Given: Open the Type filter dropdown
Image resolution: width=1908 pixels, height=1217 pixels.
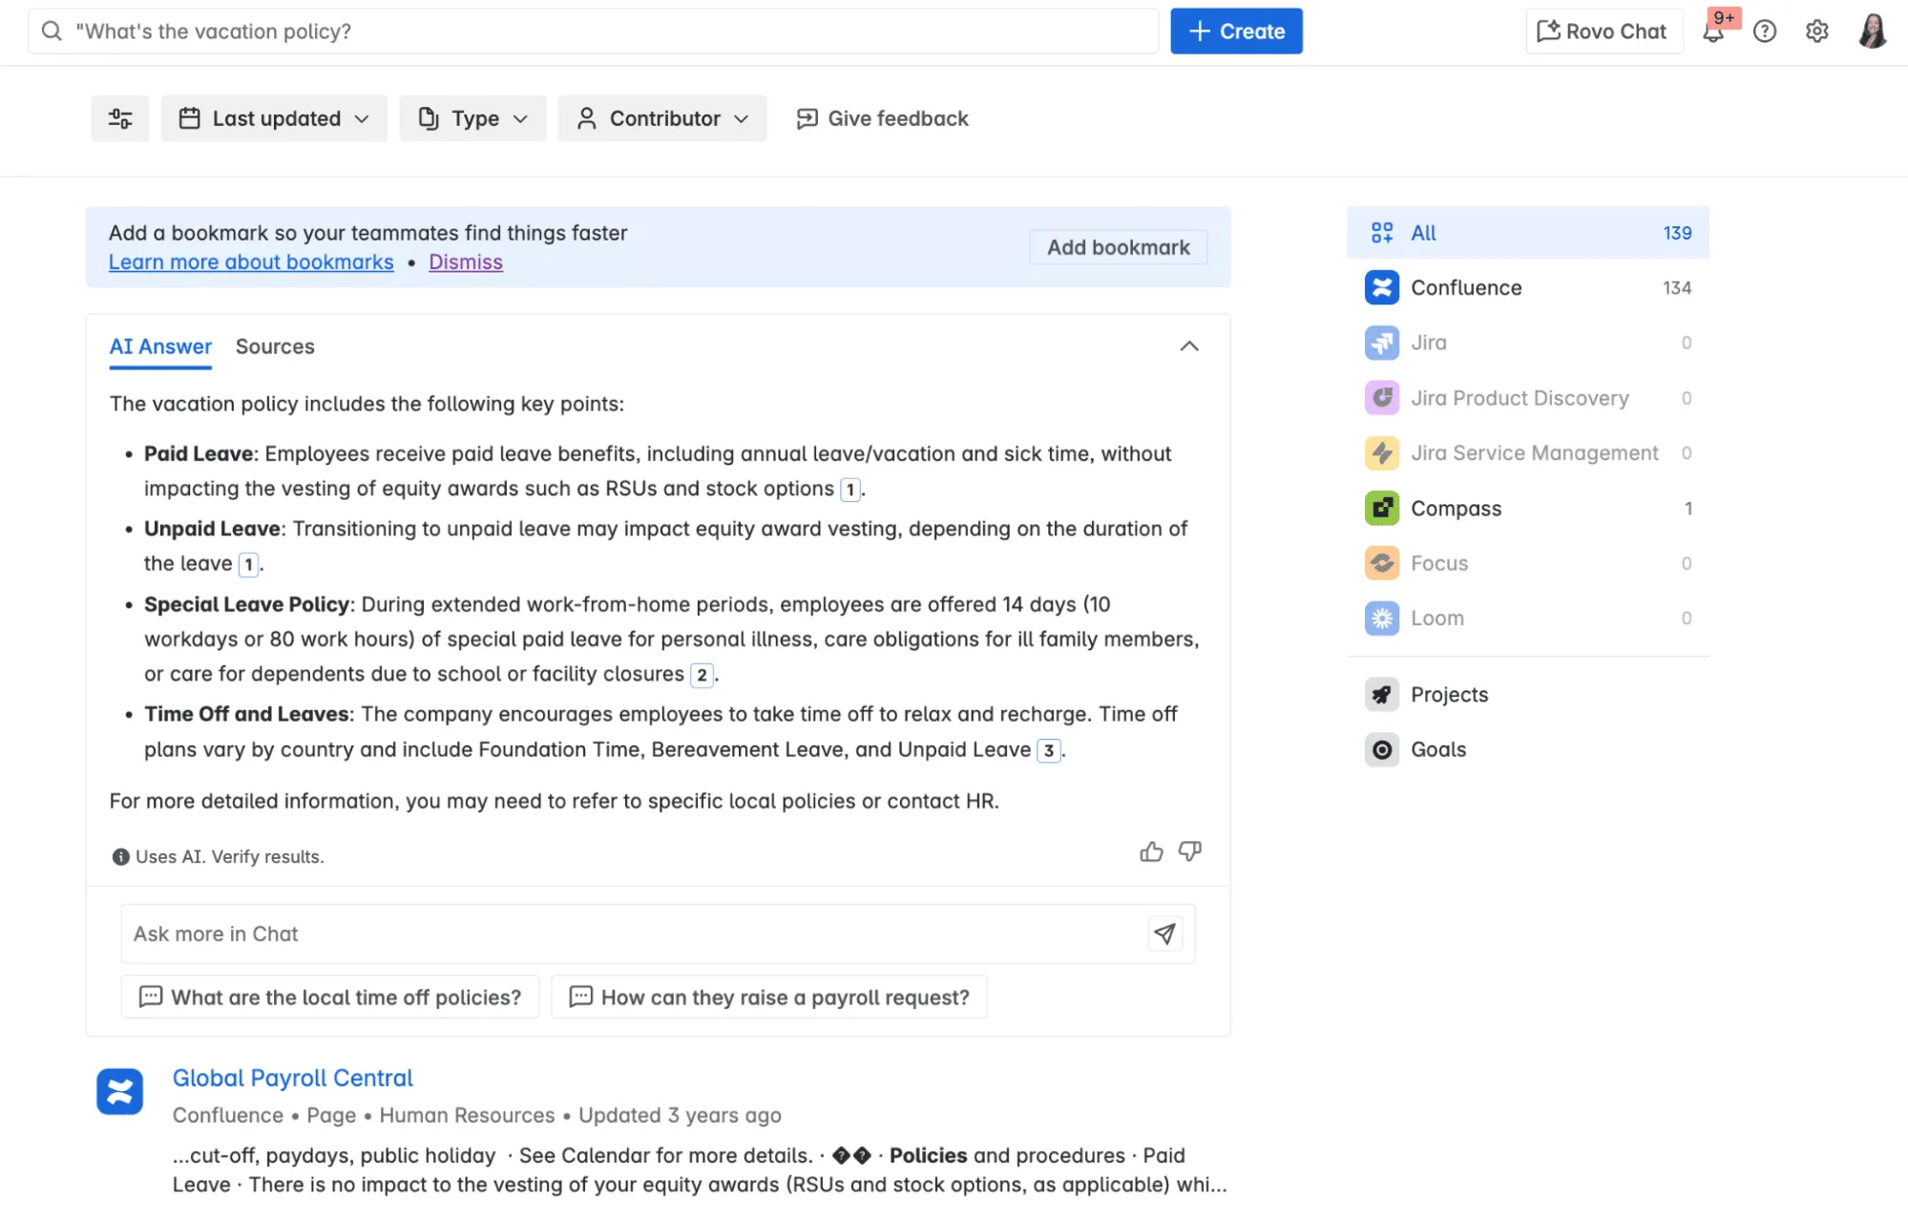Looking at the screenshot, I should pyautogui.click(x=472, y=118).
